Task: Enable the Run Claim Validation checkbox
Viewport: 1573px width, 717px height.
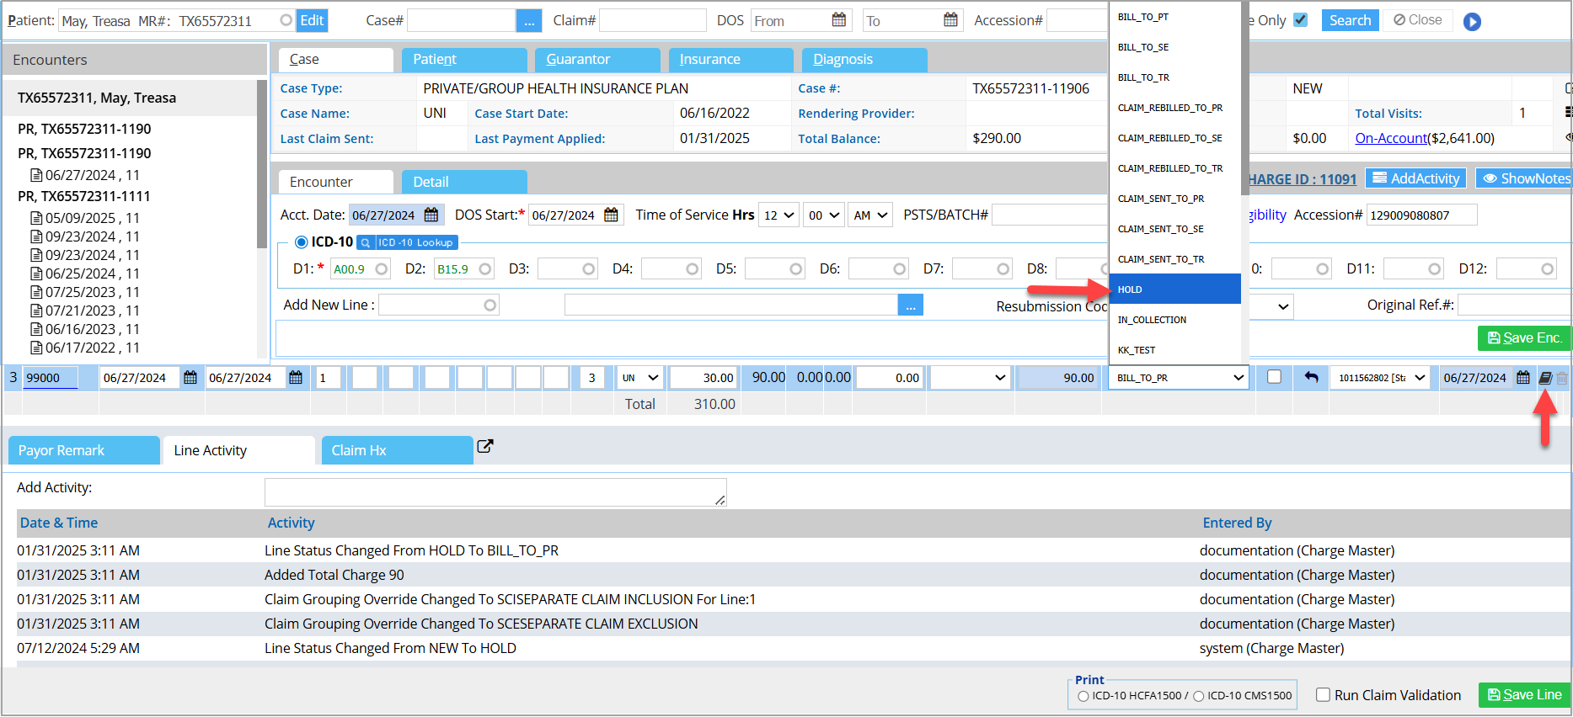Action: tap(1323, 695)
